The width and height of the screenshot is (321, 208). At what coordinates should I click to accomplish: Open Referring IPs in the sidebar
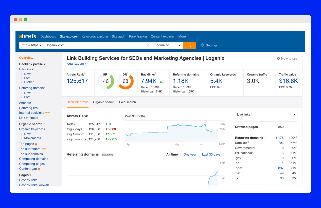(x=28, y=108)
